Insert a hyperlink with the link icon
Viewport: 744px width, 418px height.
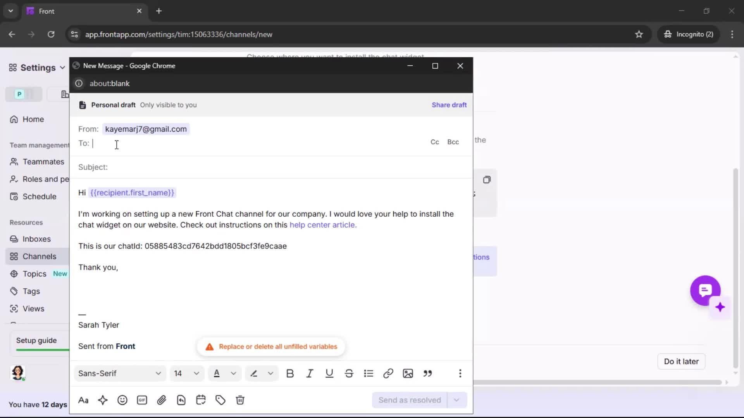point(388,373)
